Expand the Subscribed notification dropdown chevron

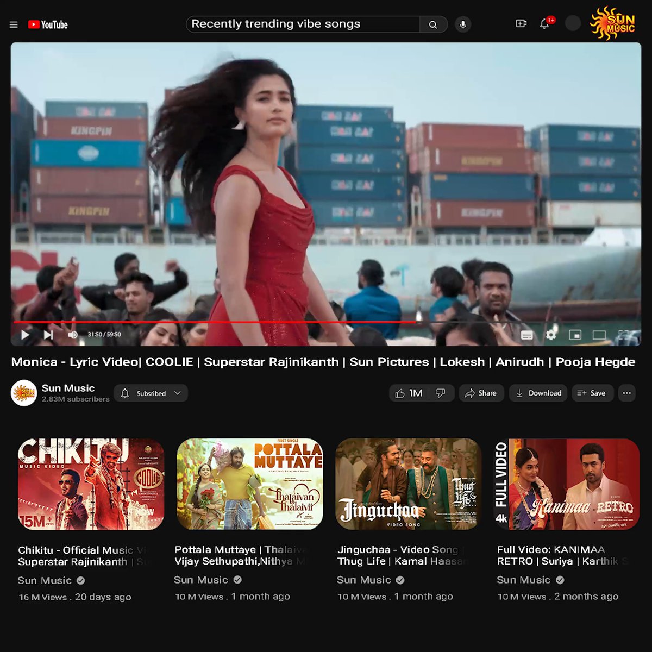pos(177,393)
